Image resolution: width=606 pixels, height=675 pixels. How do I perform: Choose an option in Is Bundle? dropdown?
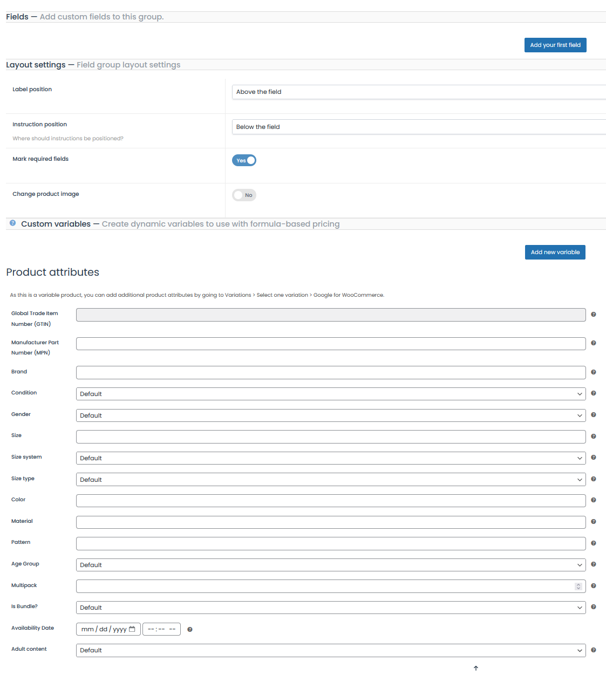331,608
